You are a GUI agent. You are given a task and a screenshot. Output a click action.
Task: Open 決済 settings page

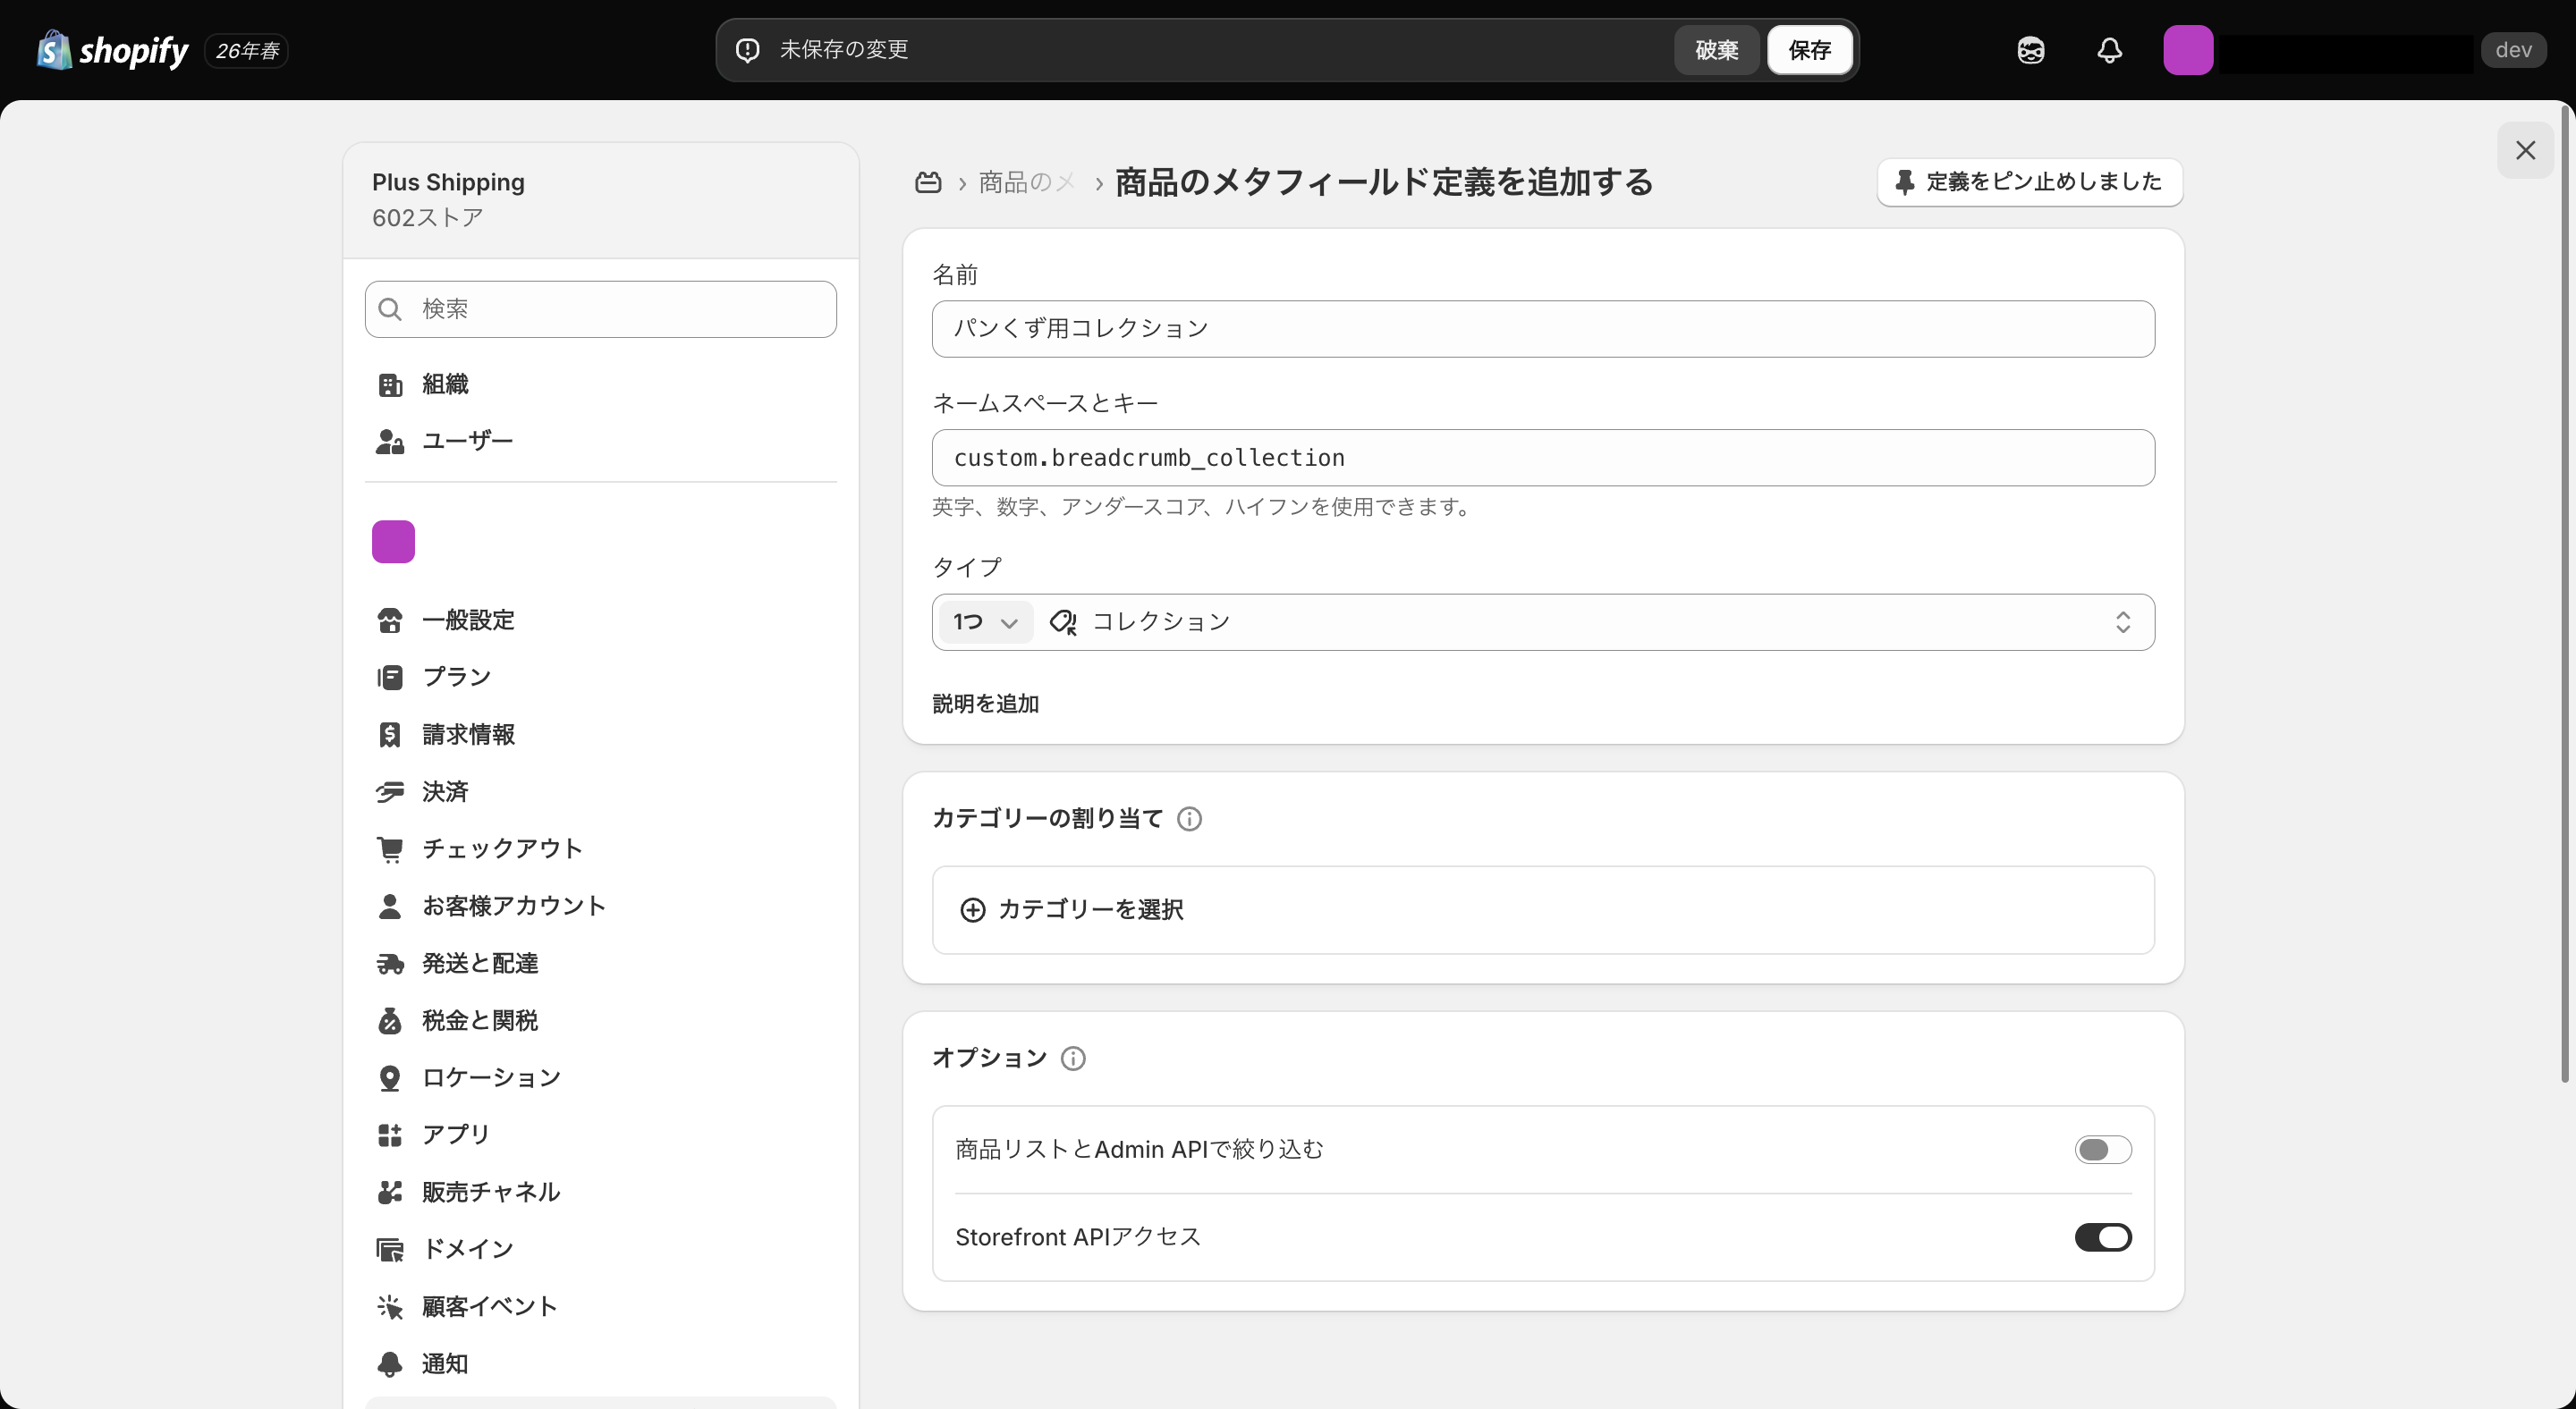coord(600,792)
